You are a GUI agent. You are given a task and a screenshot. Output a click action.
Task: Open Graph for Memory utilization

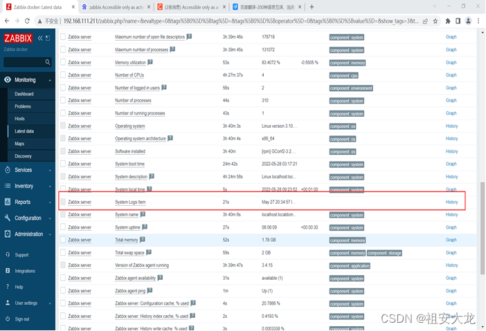pos(451,62)
